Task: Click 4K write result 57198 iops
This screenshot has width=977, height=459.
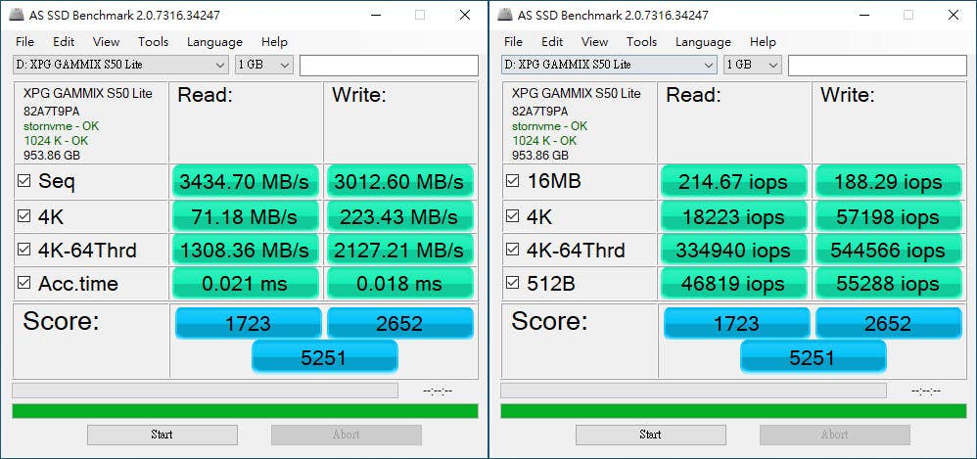Action: pos(888,216)
